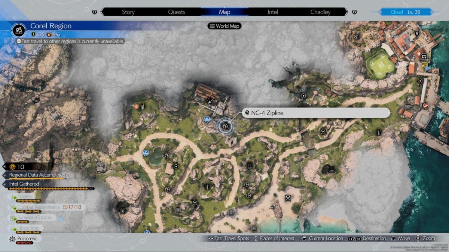Click the 6/6 counter under Corel Region
The image size is (449, 252).
pos(54,34)
